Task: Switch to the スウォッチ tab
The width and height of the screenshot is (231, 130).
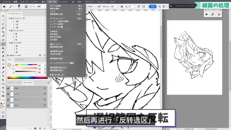Action: point(20,60)
